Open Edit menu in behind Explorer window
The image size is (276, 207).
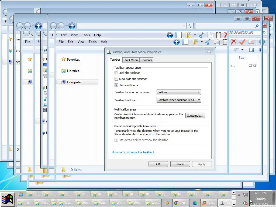pyautogui.click(x=64, y=35)
